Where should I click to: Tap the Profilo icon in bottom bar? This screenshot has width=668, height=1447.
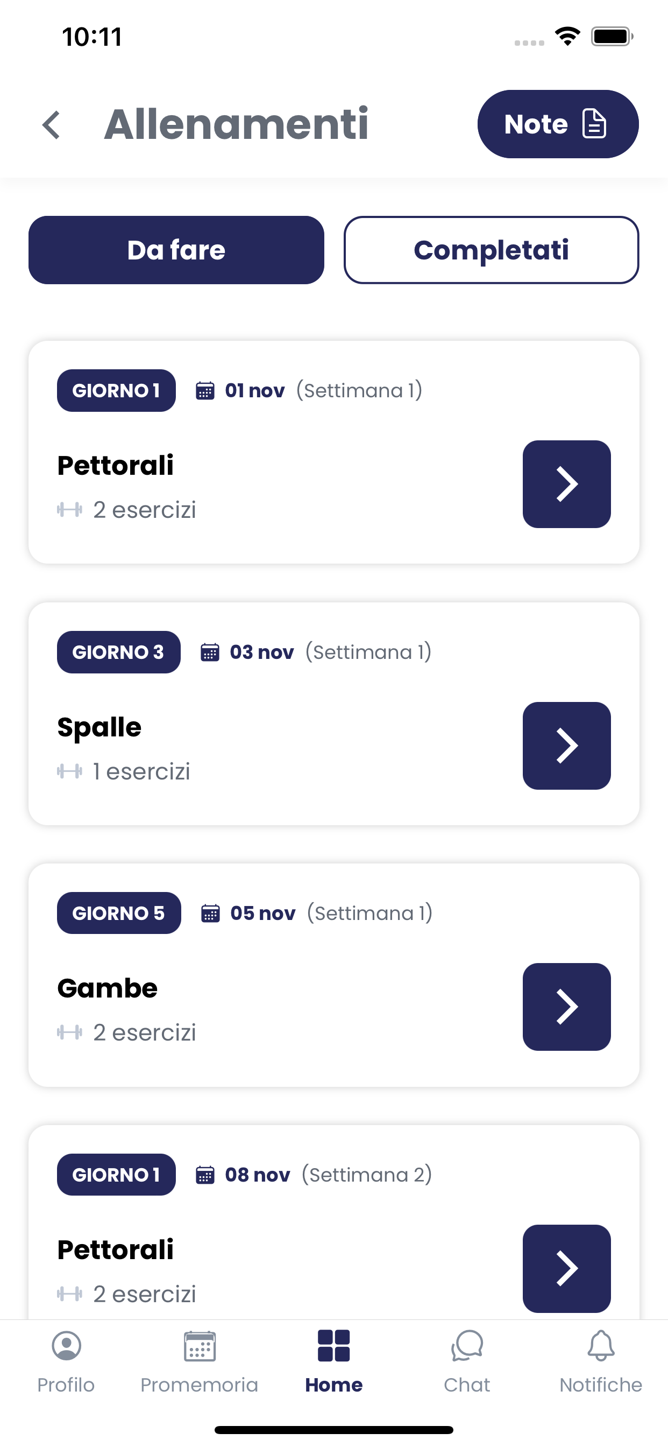pyautogui.click(x=66, y=1346)
